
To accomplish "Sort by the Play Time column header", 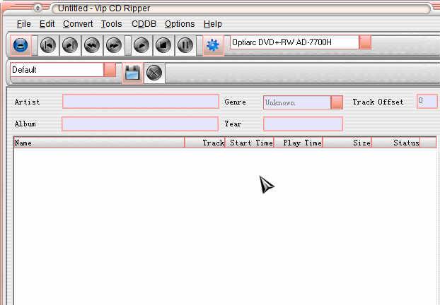I will coord(299,143).
